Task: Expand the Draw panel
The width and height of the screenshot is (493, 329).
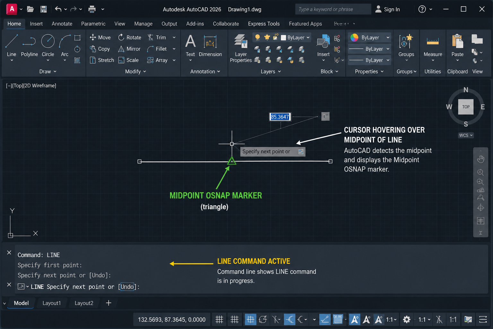Action: tap(48, 71)
